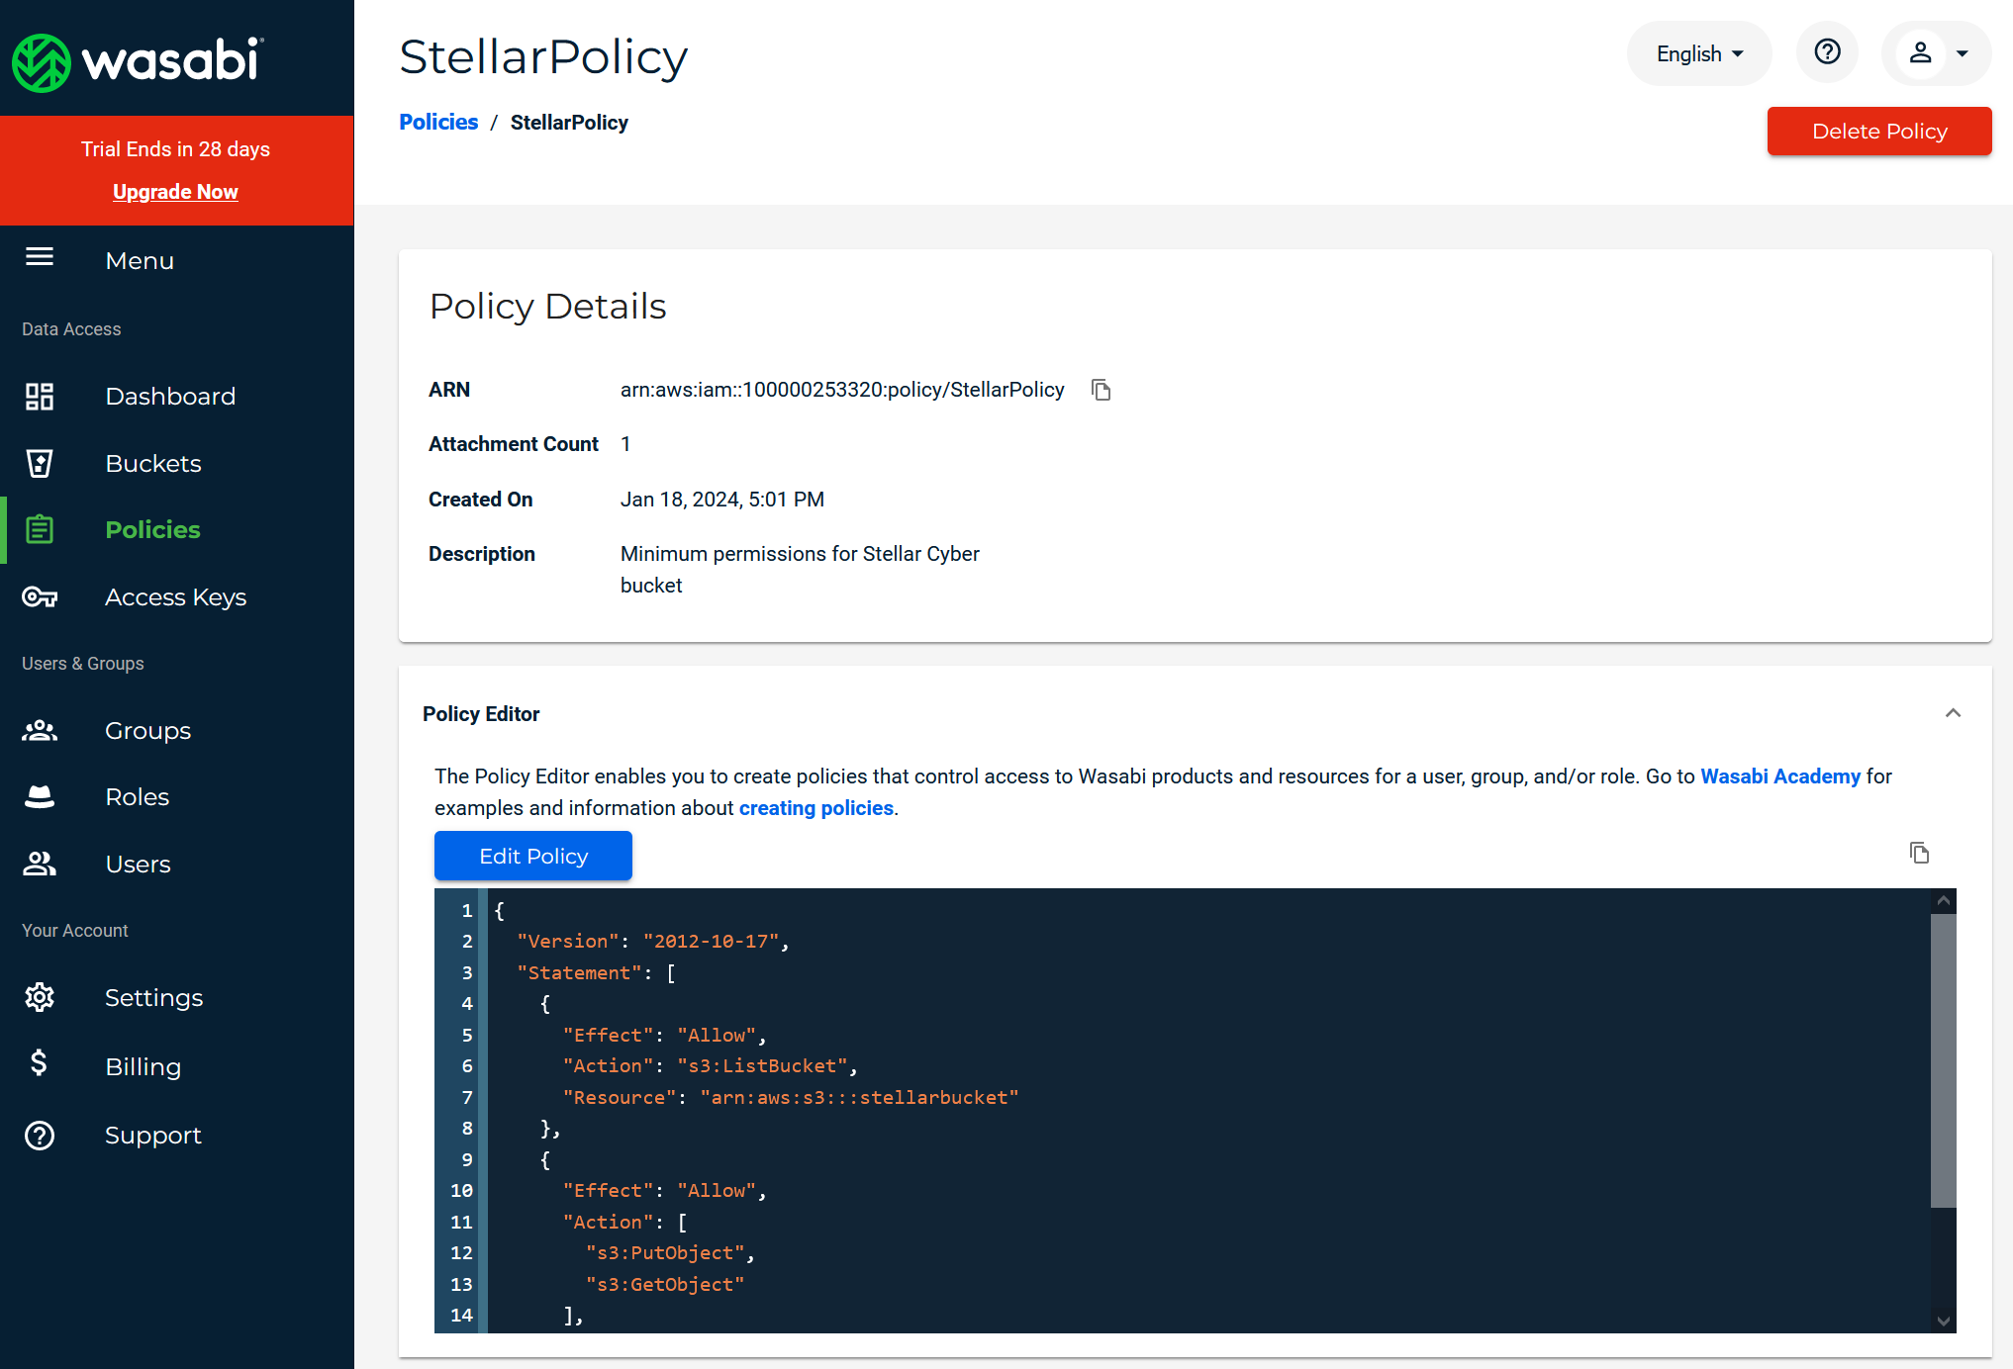Open the English language dropdown
The image size is (2013, 1369).
(x=1698, y=53)
